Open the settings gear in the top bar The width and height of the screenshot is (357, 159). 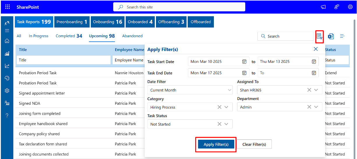click(350, 7)
